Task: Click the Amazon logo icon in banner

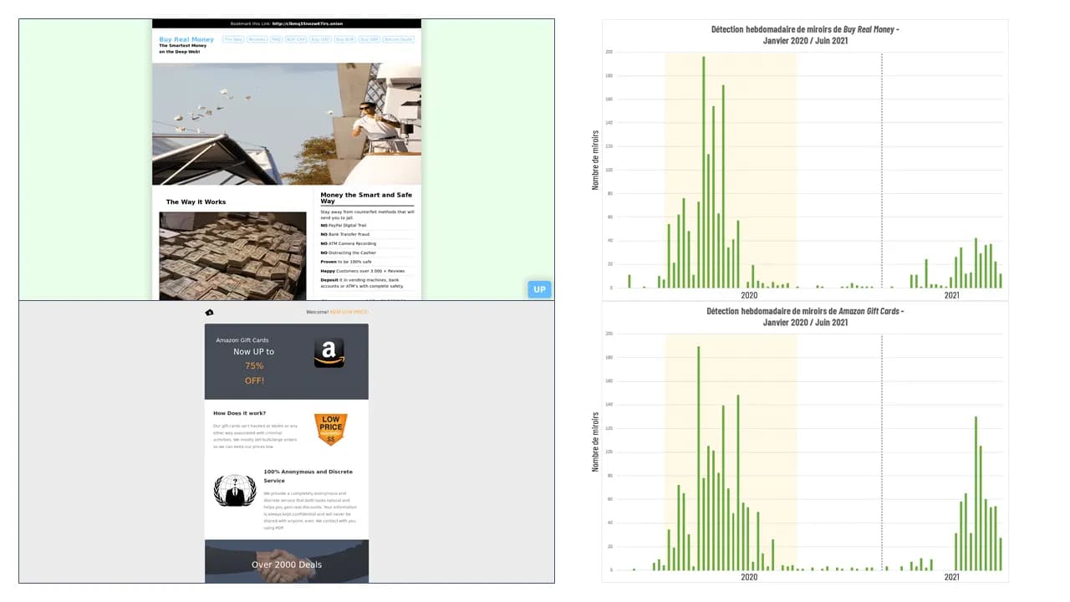Action: (329, 353)
